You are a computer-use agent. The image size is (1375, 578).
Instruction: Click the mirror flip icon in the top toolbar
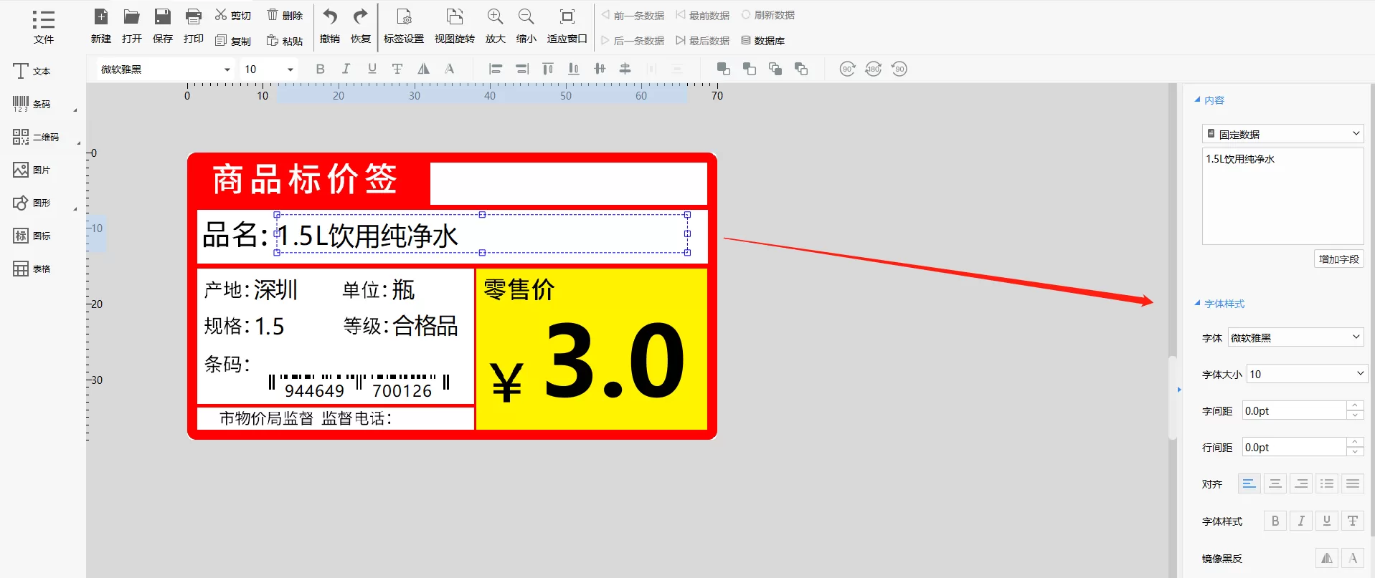424,69
